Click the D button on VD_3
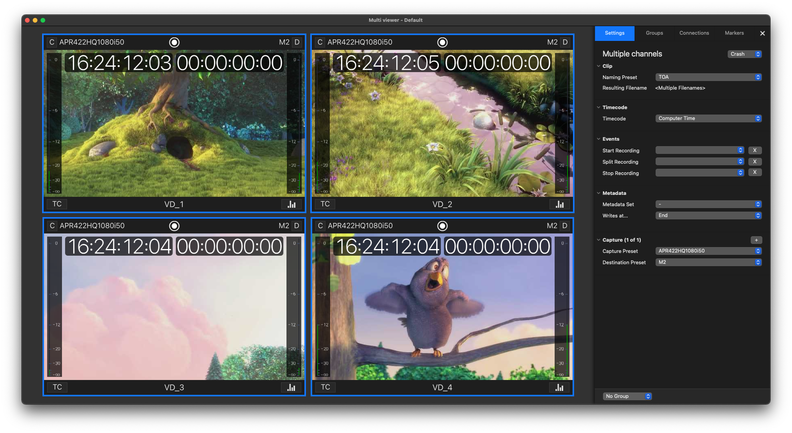Screen dimensions: 792x433 [x=297, y=226]
